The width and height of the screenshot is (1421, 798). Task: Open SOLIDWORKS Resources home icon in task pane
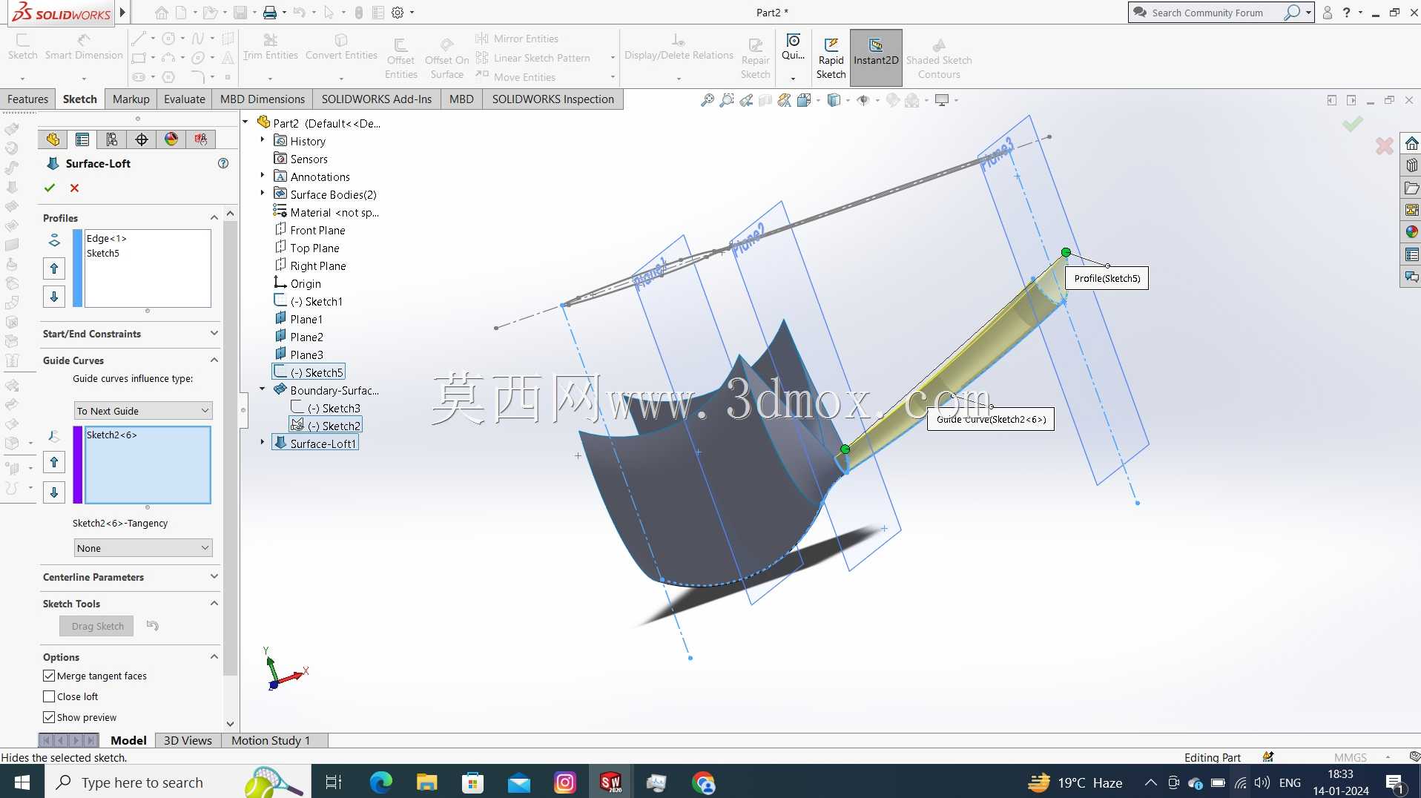click(1411, 143)
